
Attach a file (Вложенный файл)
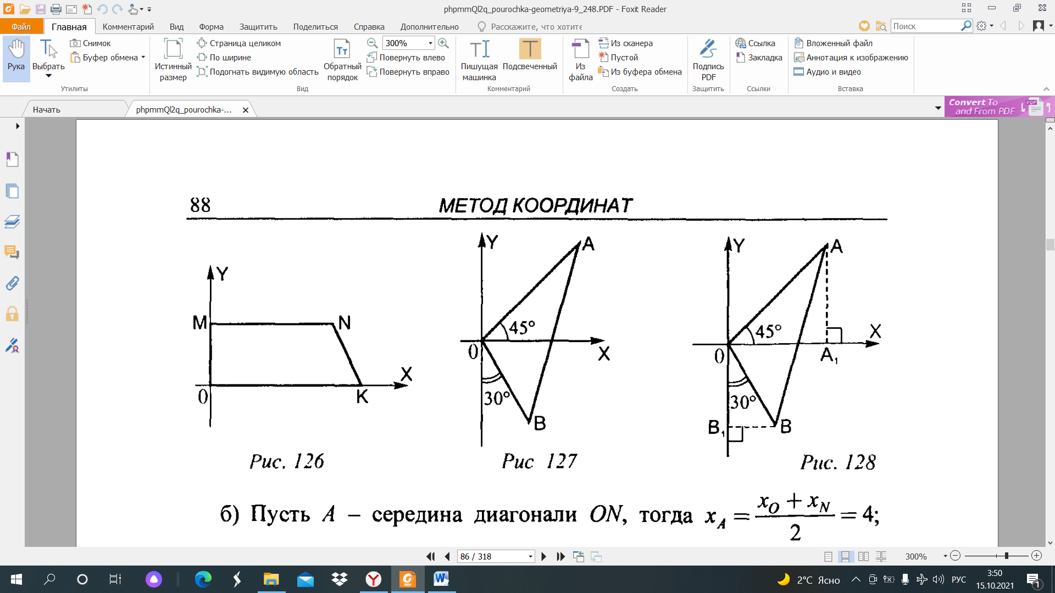833,43
